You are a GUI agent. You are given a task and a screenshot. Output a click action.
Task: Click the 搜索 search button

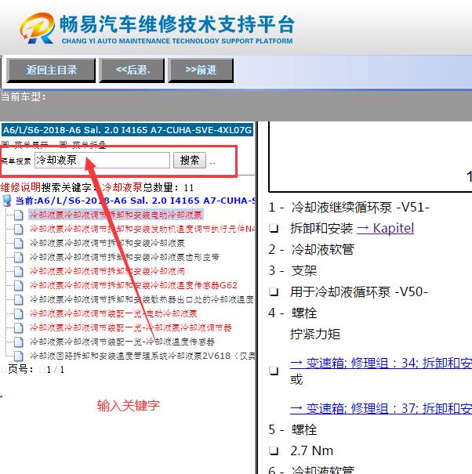[190, 160]
